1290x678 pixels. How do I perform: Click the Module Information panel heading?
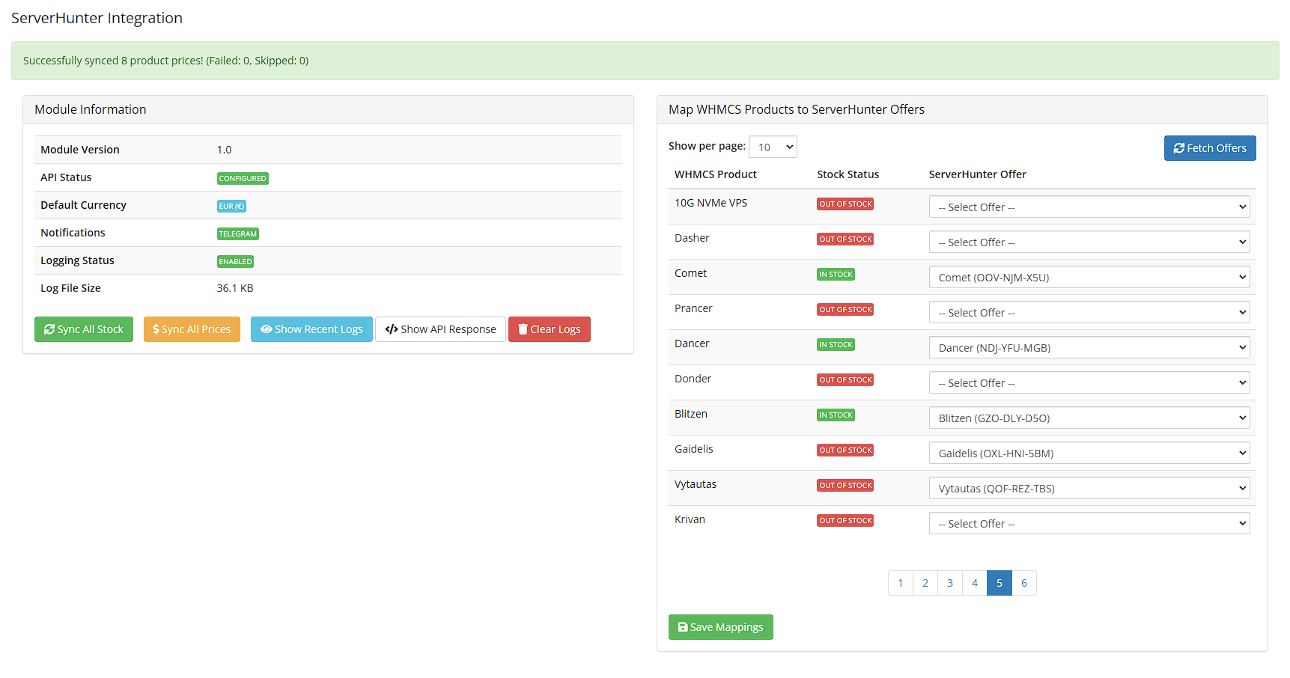(x=91, y=109)
